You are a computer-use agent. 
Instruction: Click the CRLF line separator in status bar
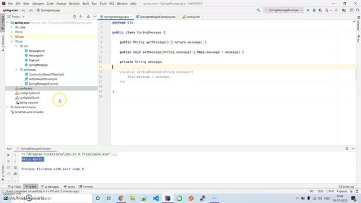pos(320,191)
